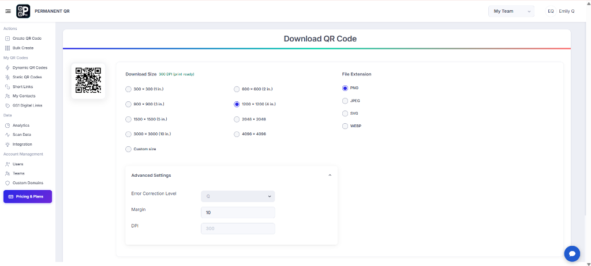Open My Contacts section
The height and width of the screenshot is (266, 591).
coord(24,96)
